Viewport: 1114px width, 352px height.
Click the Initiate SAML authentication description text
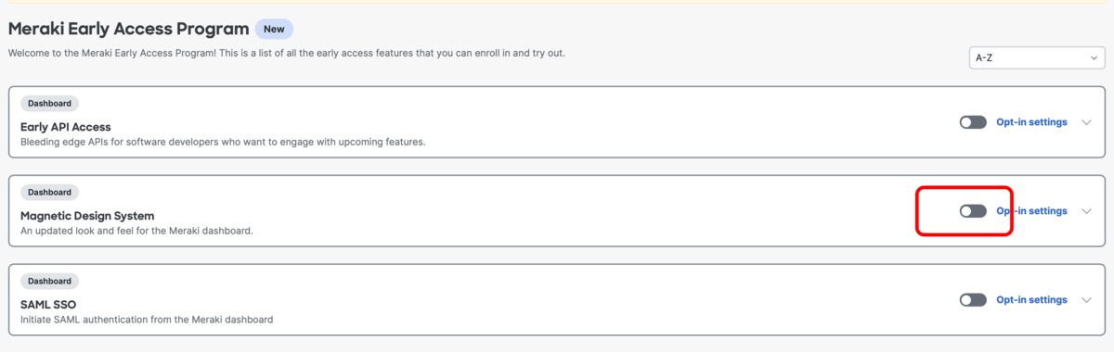point(147,321)
